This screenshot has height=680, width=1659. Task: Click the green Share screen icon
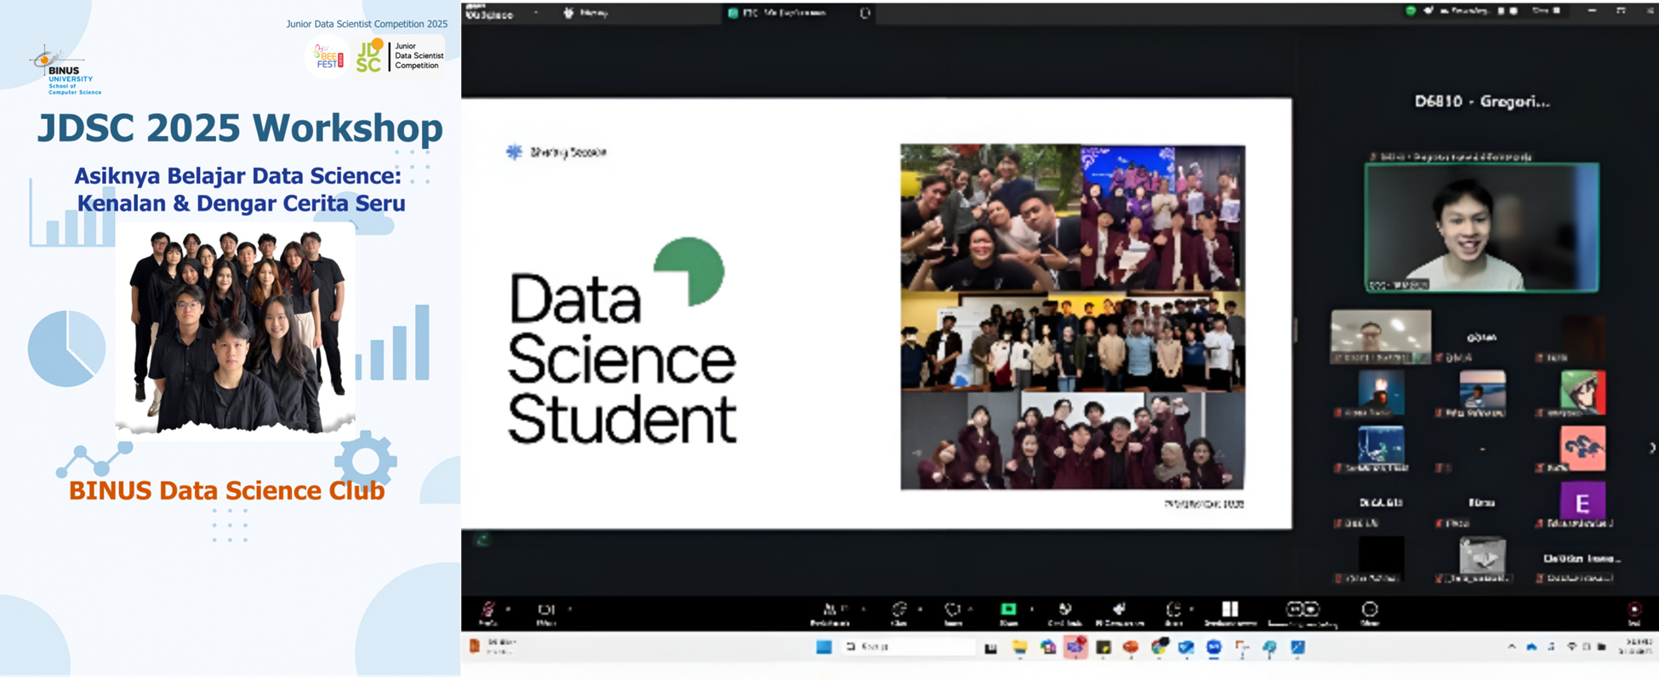pos(1008,609)
